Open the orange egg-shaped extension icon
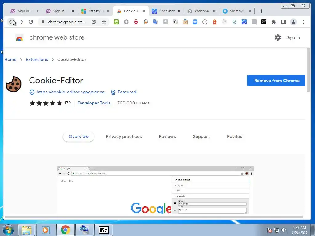 (x=146, y=22)
